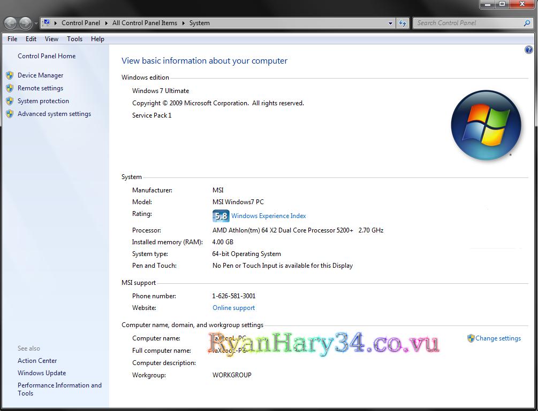
Task: Select the Service Pack 1 text
Action: pos(151,115)
